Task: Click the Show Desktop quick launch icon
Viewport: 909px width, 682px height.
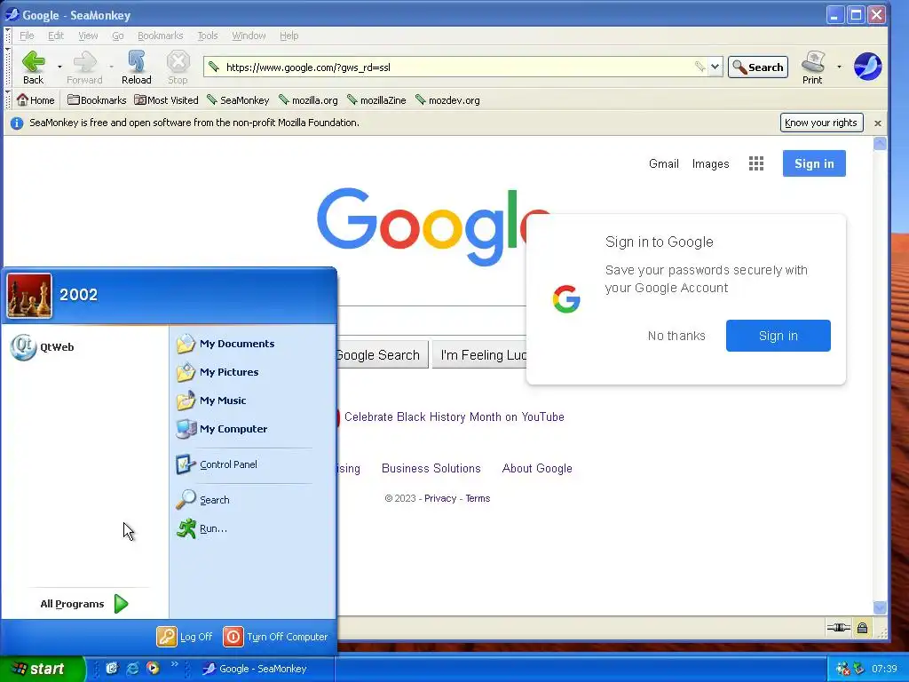Action: [x=112, y=668]
